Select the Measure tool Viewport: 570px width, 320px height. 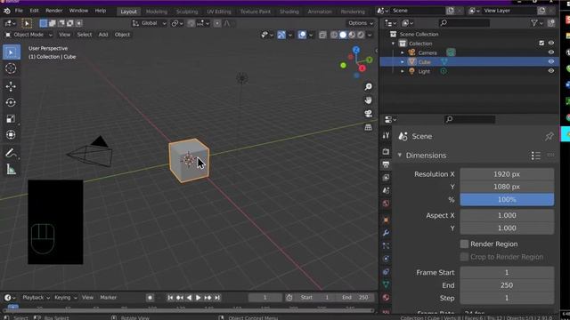11,169
